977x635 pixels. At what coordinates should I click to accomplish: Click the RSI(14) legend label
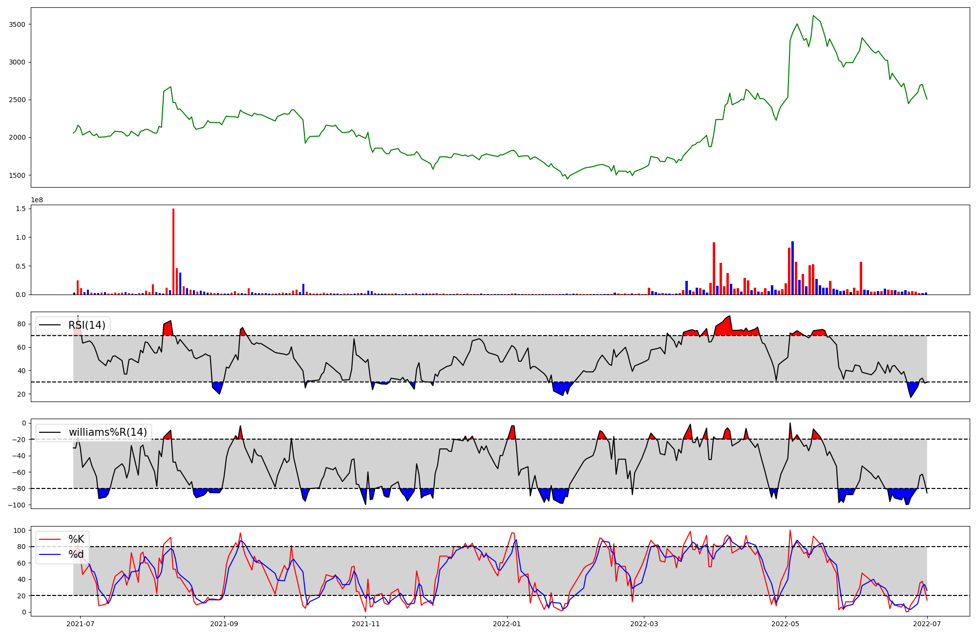[87, 325]
